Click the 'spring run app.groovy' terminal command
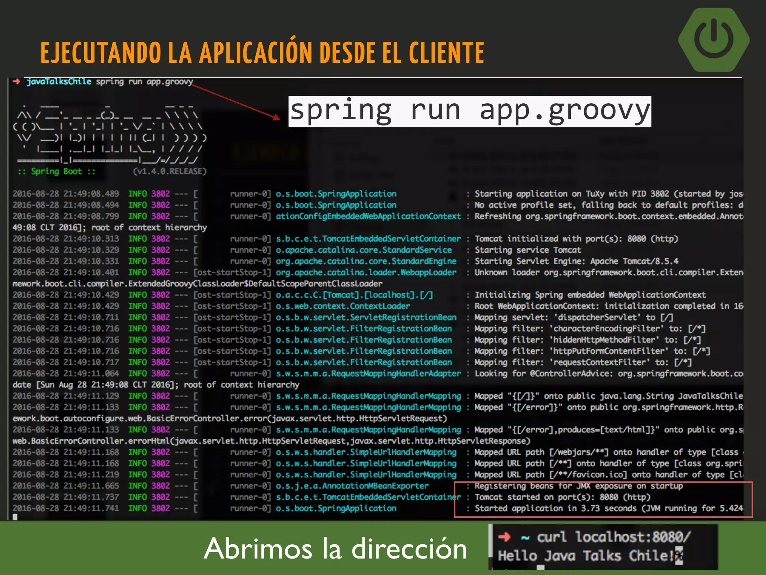The image size is (766, 575). point(144,82)
